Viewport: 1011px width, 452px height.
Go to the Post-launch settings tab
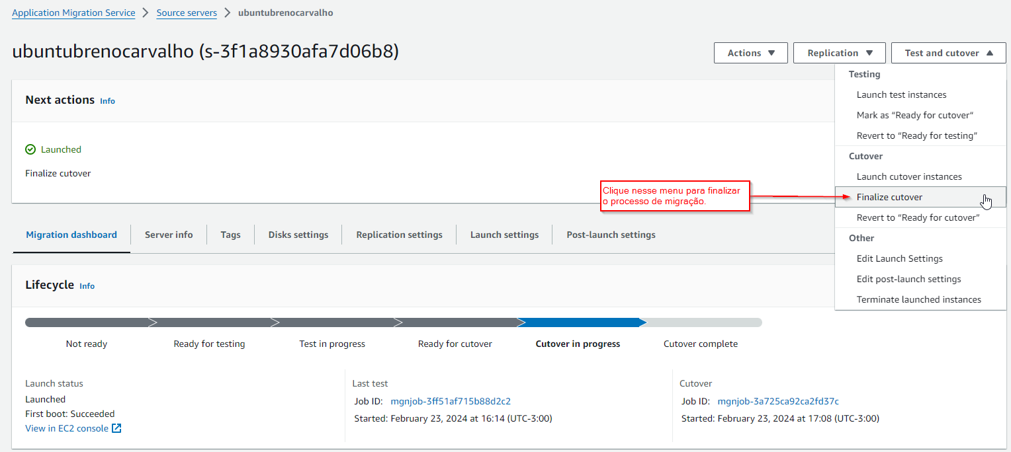coord(611,235)
